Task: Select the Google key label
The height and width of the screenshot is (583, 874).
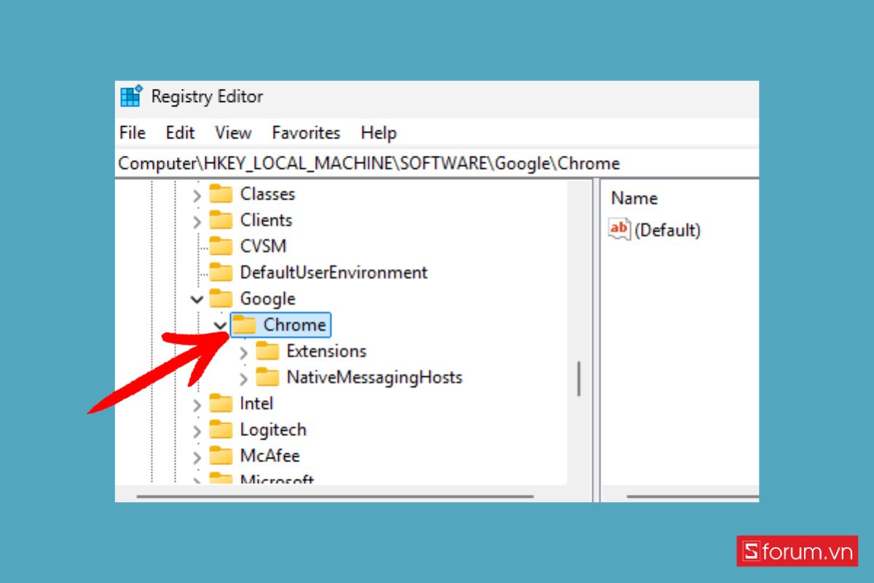Action: coord(267,299)
